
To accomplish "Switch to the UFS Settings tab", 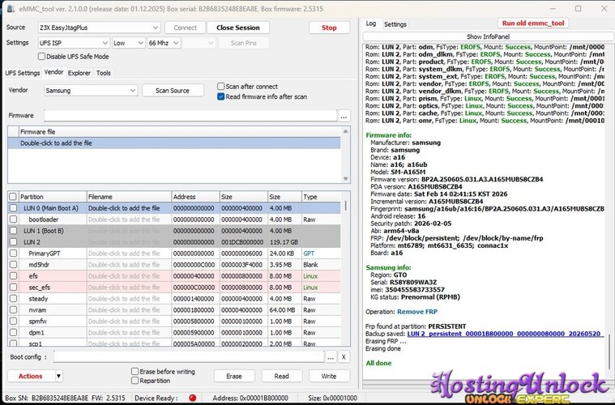I will [23, 73].
